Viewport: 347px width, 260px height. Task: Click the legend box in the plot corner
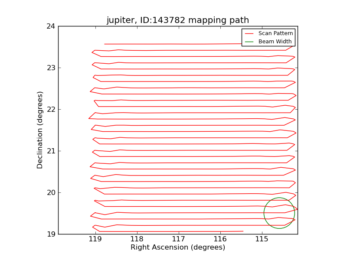coord(268,37)
